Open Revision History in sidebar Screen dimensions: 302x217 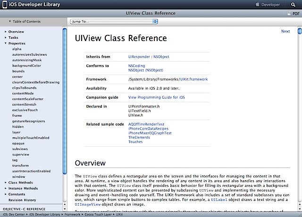(x=22, y=200)
